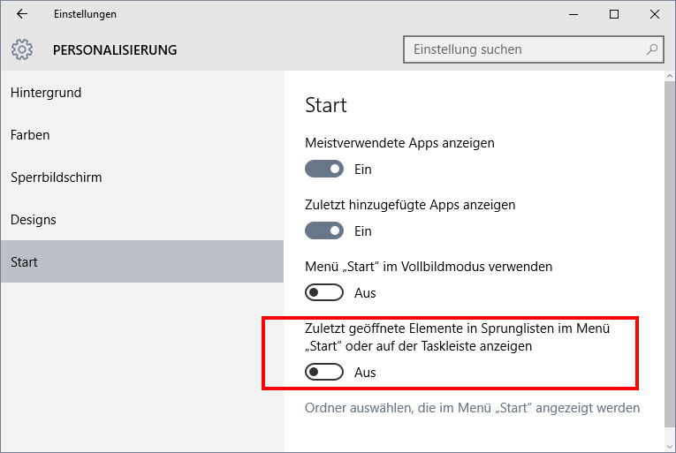Focus the "Einstellung suchen" search field
Image resolution: width=676 pixels, height=453 pixels.
[526, 49]
